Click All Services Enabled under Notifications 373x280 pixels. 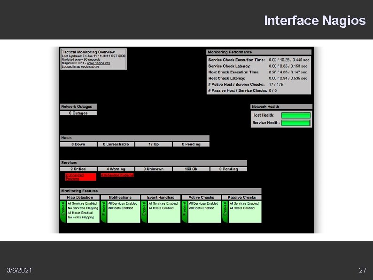123,203
